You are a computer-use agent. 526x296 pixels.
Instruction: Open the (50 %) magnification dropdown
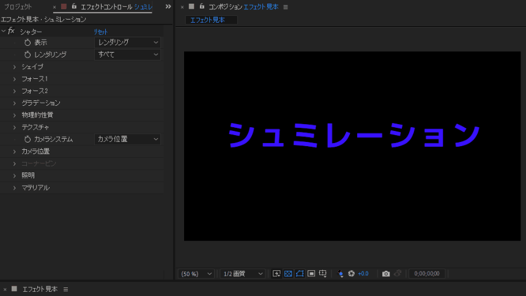pos(196,274)
